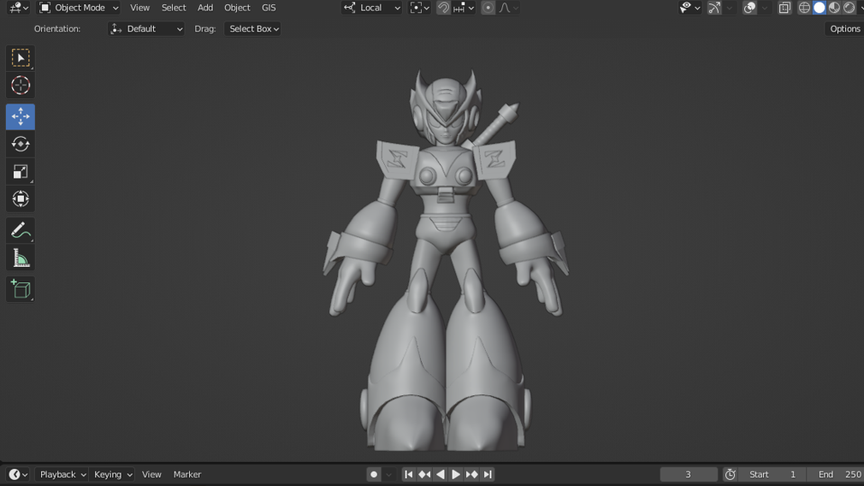Click the Options button

click(844, 29)
